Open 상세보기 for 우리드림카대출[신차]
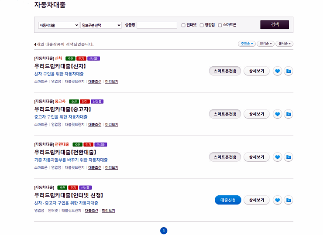 257,71
